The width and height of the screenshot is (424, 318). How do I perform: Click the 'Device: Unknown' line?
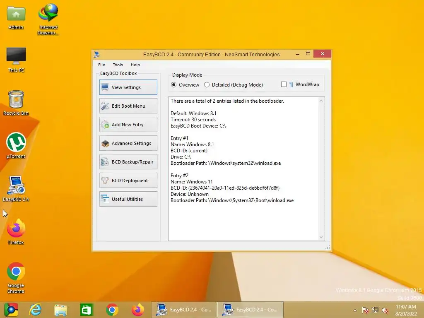click(190, 194)
